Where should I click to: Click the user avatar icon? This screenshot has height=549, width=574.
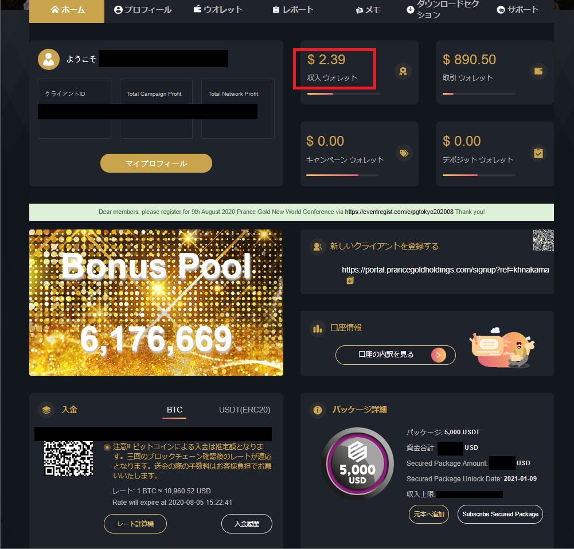click(49, 59)
